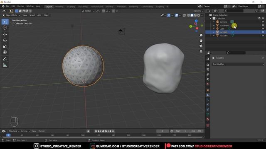Open the Edit menu
266x149 pixels.
pyautogui.click(x=13, y=6)
